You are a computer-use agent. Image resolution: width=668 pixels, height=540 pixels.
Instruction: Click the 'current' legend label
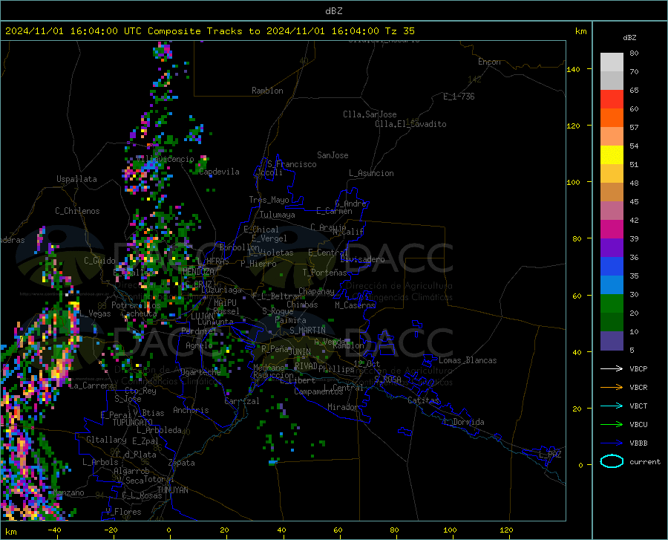(x=644, y=461)
